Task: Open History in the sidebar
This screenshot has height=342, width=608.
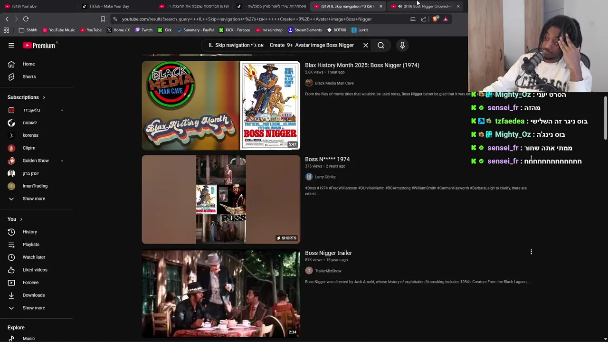Action: point(37,232)
